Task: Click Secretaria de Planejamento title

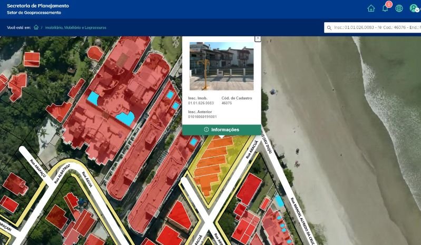Action: pos(37,5)
